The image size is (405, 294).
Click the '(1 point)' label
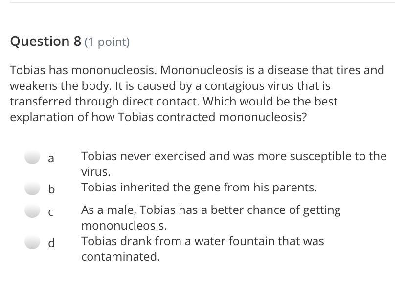point(107,42)
